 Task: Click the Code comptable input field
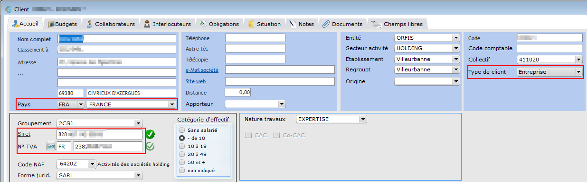tap(549, 48)
